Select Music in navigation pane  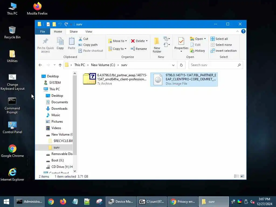[56, 115]
